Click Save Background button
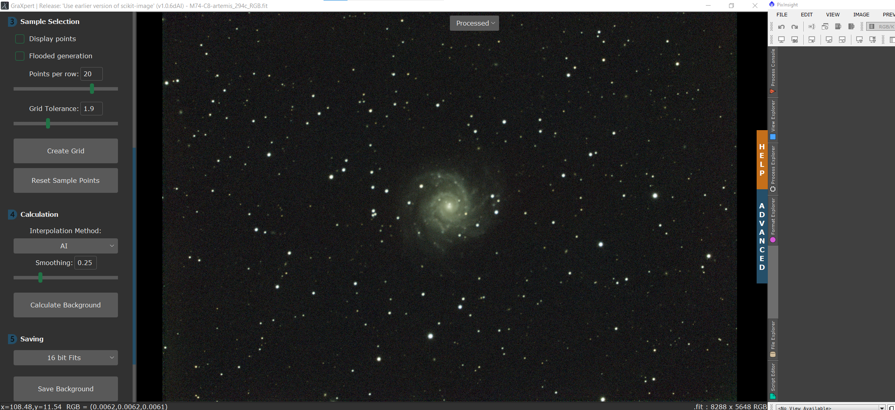Viewport: 895px width, 410px height. pyautogui.click(x=66, y=389)
